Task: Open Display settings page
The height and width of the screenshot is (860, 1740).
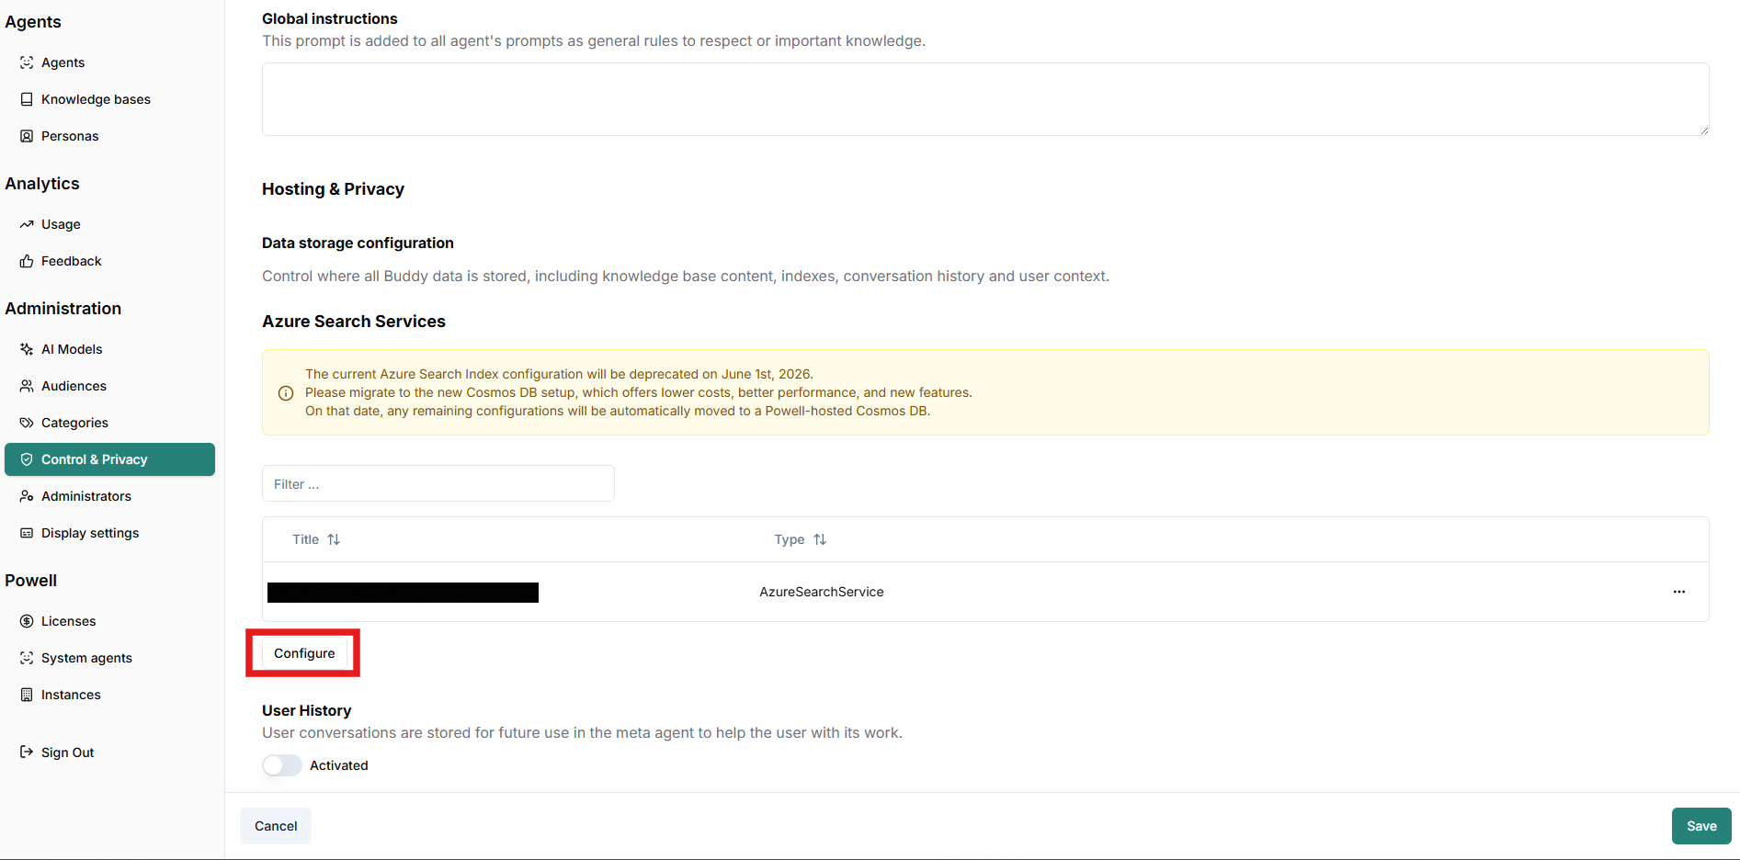Action: (x=109, y=533)
